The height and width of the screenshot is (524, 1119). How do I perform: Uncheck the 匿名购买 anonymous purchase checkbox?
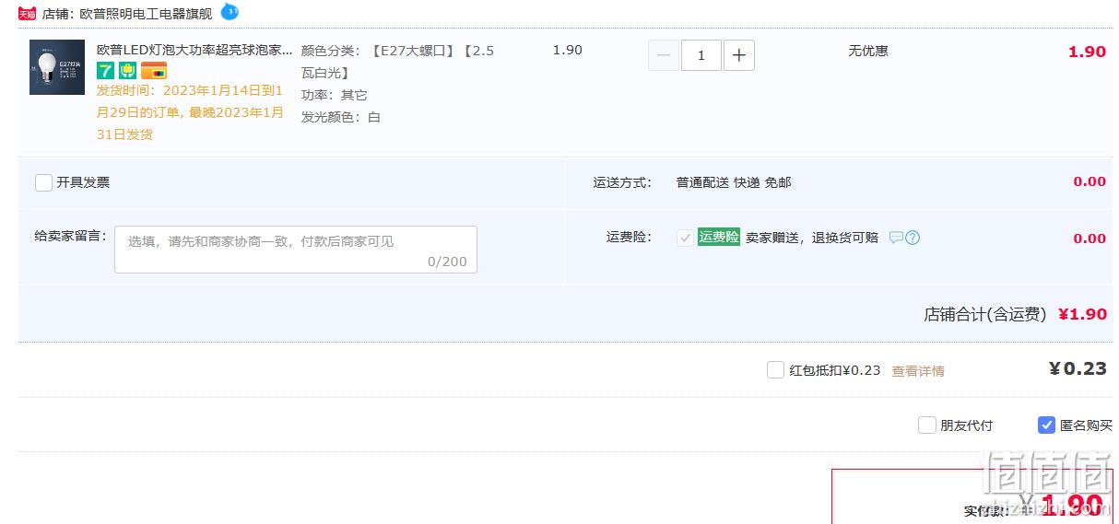(x=1046, y=425)
